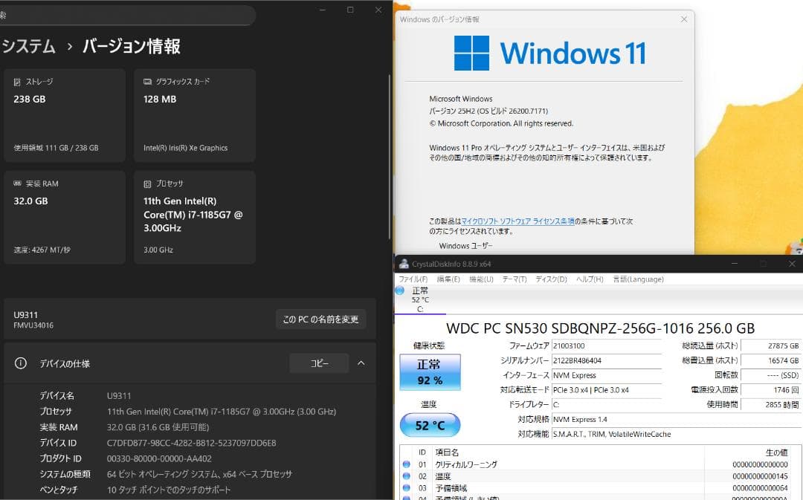Screen dimensions: 803x500
Task: Open the 機能(U) menu in CrystalDiskInfo
Action: [481, 279]
